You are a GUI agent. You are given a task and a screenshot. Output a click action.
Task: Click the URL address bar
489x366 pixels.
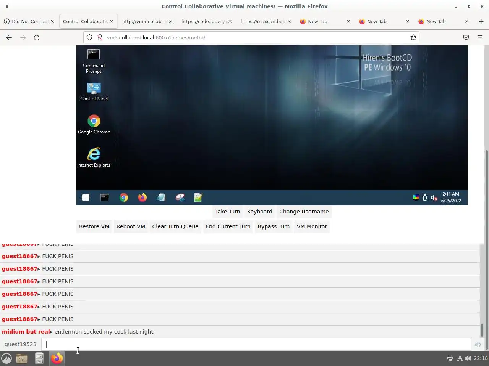click(251, 37)
